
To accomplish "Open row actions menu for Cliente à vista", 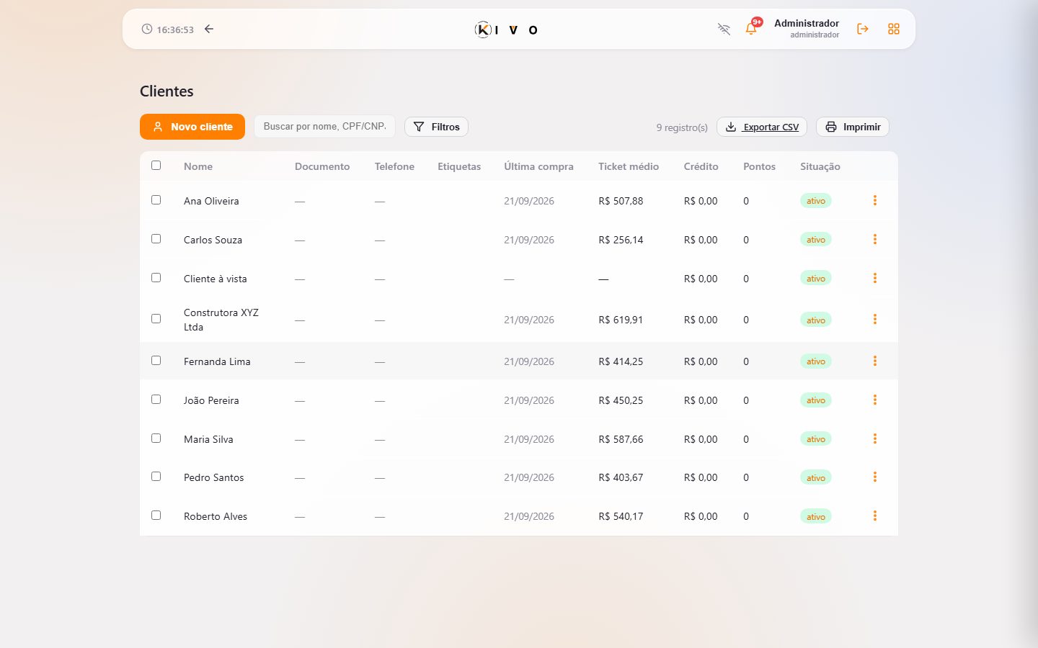I will click(875, 278).
